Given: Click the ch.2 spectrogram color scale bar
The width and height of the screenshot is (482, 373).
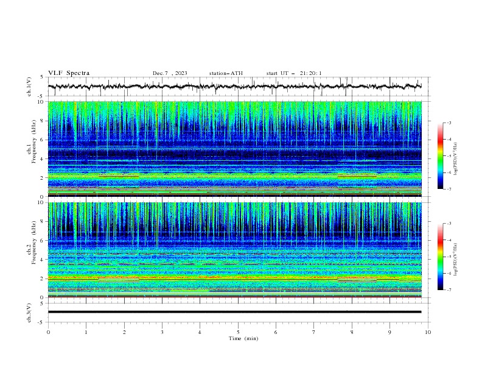Looking at the screenshot, I should (x=440, y=257).
